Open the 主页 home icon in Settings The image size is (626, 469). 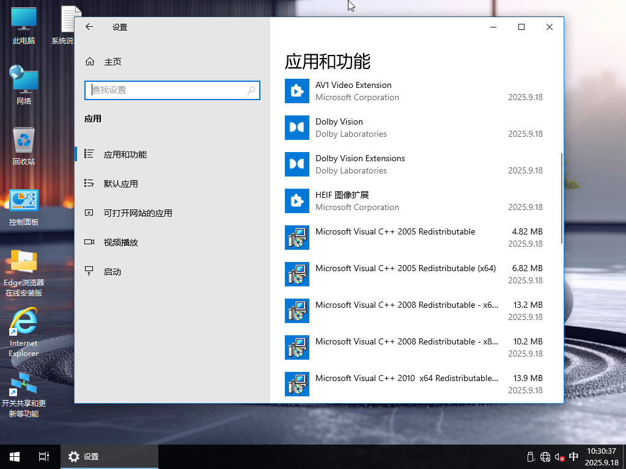click(x=90, y=62)
